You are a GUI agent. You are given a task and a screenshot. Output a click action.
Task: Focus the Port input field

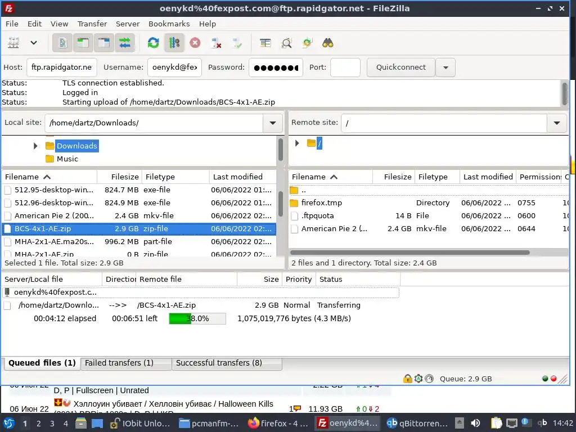(x=345, y=67)
